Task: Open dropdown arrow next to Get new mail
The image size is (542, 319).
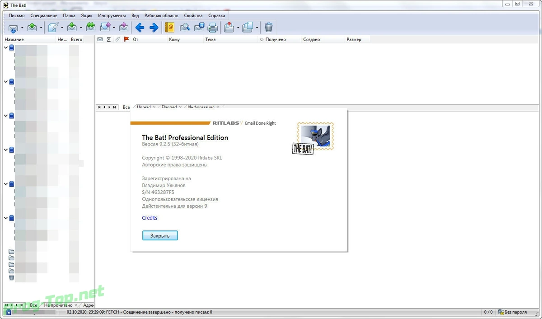Action: point(22,28)
